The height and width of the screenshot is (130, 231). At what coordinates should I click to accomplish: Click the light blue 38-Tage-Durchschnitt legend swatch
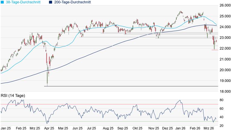2,2
